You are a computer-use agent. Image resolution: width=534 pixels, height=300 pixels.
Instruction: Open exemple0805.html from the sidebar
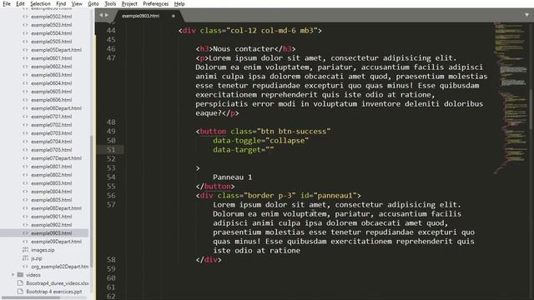52,200
